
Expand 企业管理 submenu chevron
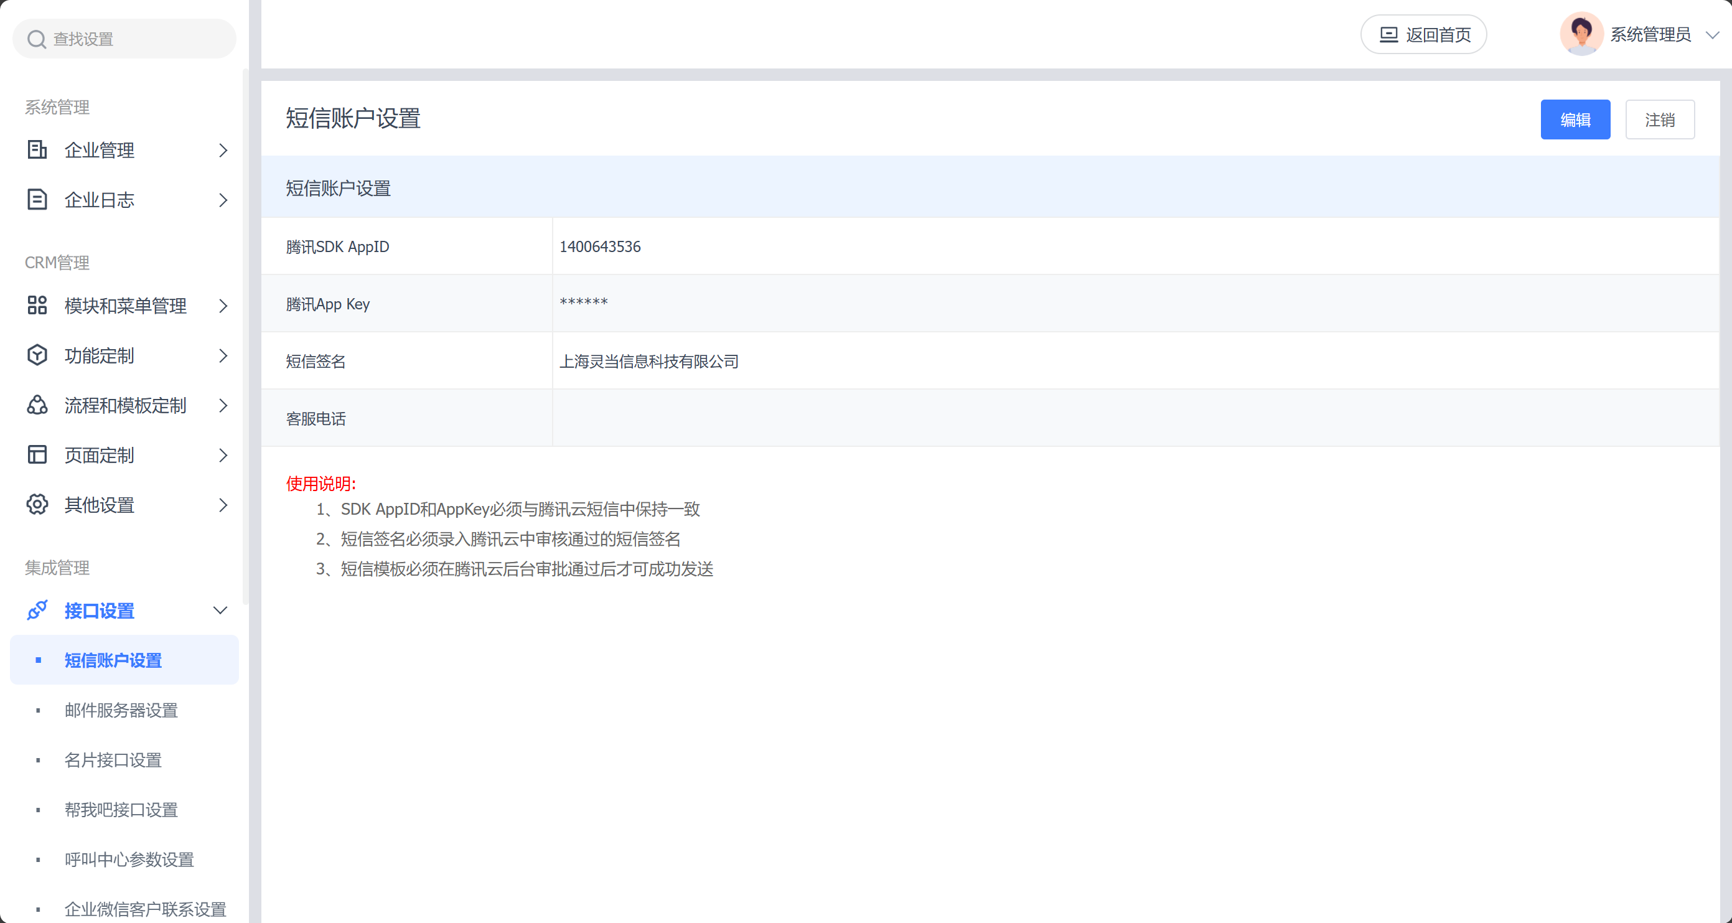pyautogui.click(x=223, y=150)
